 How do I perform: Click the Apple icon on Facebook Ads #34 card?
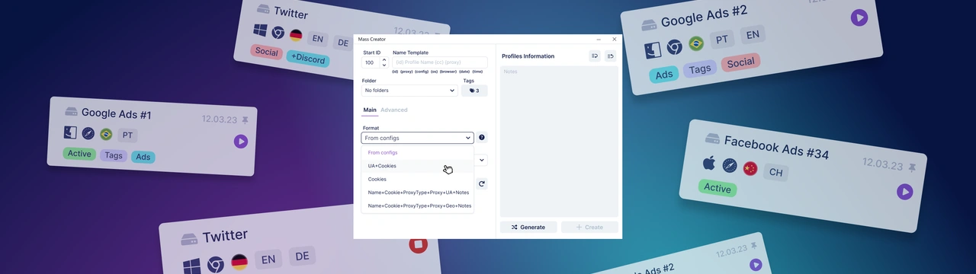[709, 163]
